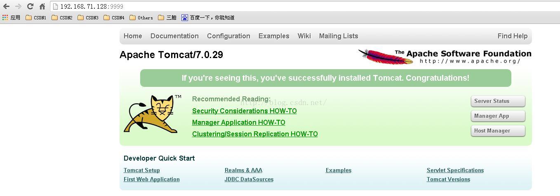Screen dimensions: 560x196
Task: Open Clustering/Session Replication HOW-TO link
Action: 255,134
